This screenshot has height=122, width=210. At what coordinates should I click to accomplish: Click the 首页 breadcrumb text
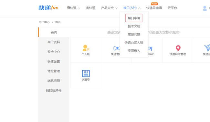click(x=58, y=22)
